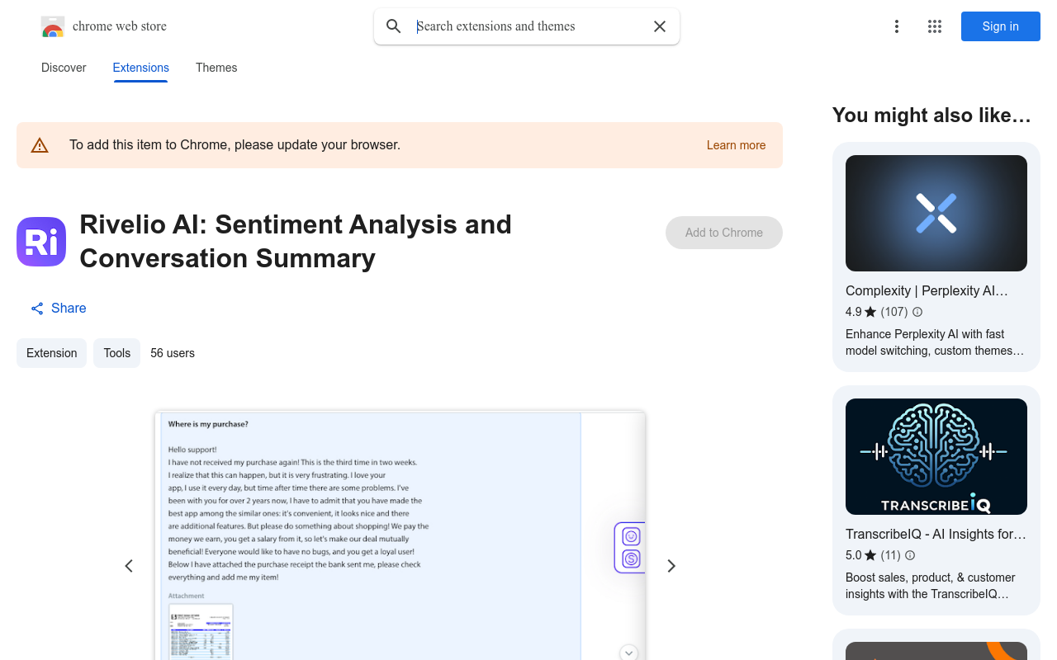Open the three-dot more options menu

(897, 26)
